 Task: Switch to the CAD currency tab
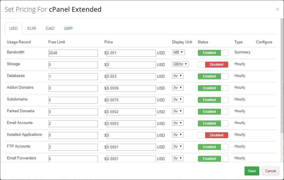click(x=50, y=28)
